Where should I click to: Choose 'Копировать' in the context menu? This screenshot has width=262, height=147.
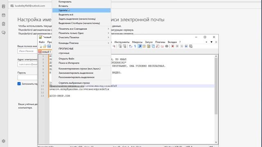tap(81, 2)
